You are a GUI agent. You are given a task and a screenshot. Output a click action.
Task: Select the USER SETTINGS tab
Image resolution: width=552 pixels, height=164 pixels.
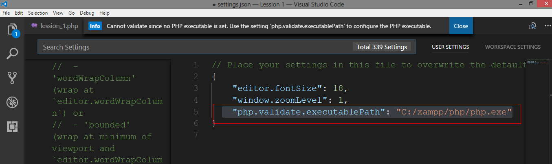coord(450,47)
